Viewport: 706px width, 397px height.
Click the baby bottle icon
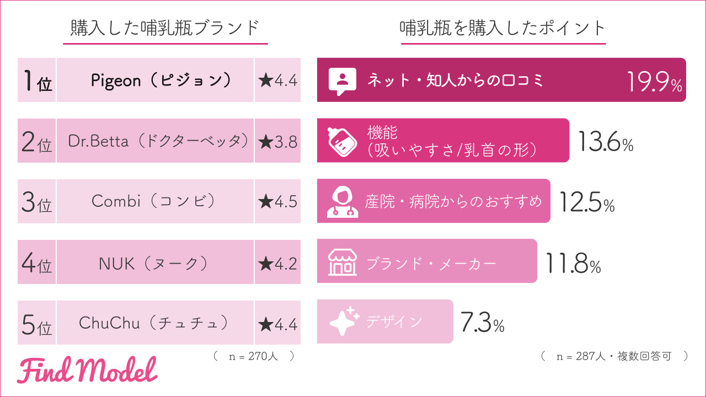(343, 141)
